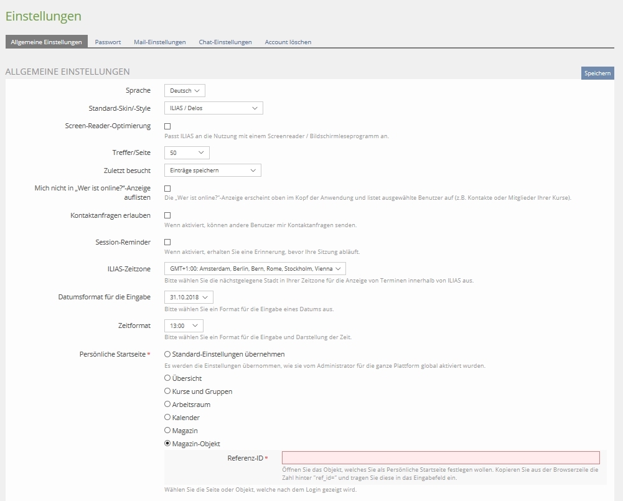The width and height of the screenshot is (623, 501).
Task: Open Datumsformat für die Eingabe dropdown
Action: pos(189,297)
